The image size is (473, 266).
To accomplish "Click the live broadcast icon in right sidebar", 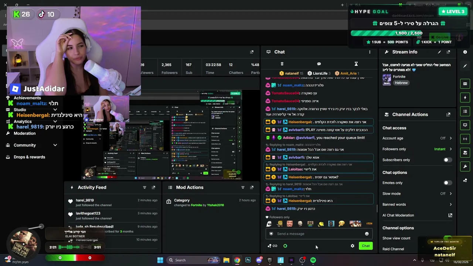I will pos(465,139).
